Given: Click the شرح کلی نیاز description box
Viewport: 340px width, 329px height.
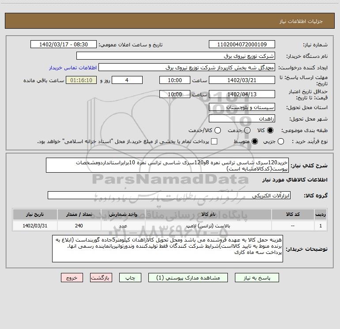Looking at the screenshot, I should [x=167, y=166].
